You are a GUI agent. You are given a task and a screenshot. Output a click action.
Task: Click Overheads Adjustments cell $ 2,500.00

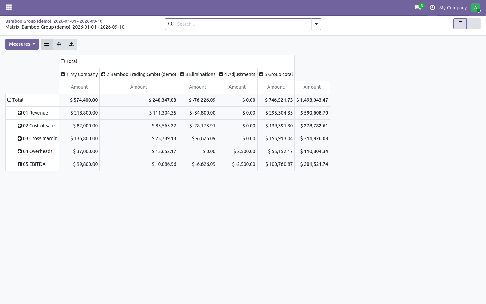[x=237, y=151]
